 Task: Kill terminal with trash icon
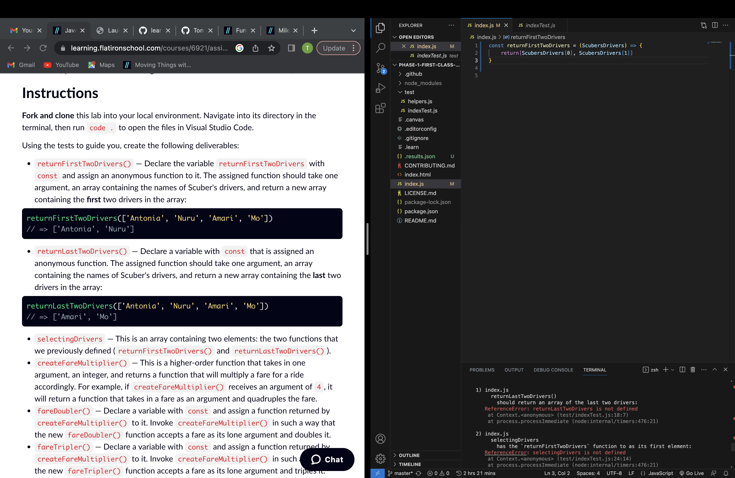[x=693, y=369]
